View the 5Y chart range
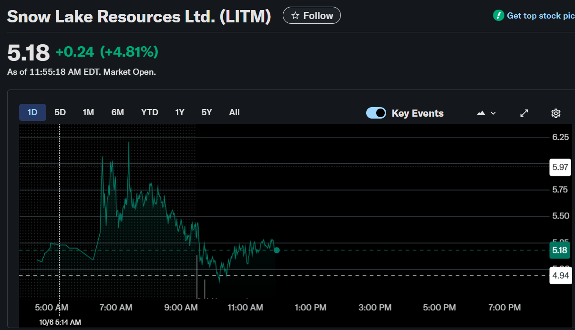Viewport: 575px width, 330px height. [206, 112]
